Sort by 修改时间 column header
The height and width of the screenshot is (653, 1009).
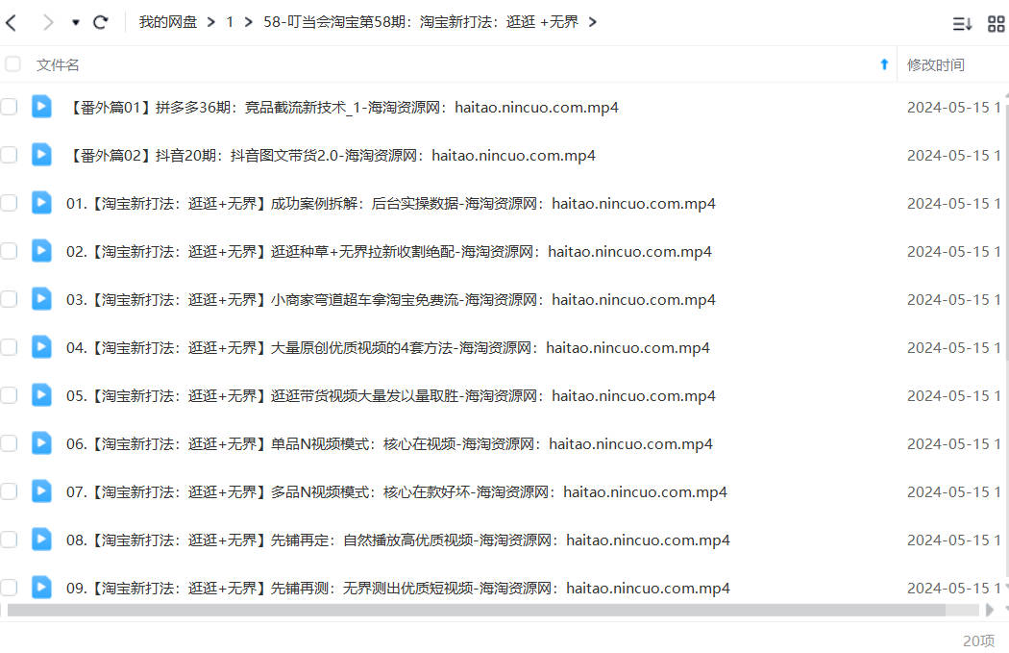(936, 65)
